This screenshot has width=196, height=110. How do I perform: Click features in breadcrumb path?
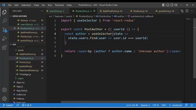59,16
